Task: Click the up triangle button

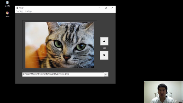Action: tap(104, 41)
